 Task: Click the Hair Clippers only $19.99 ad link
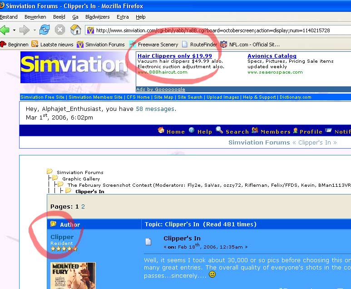(175, 56)
